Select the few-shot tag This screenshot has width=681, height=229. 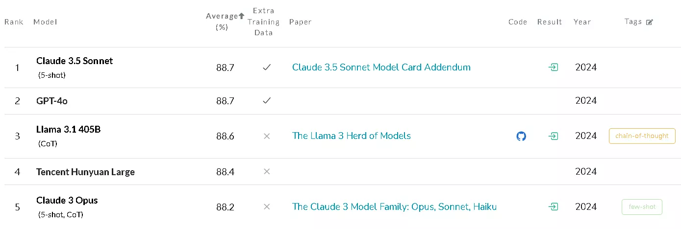[x=642, y=207]
